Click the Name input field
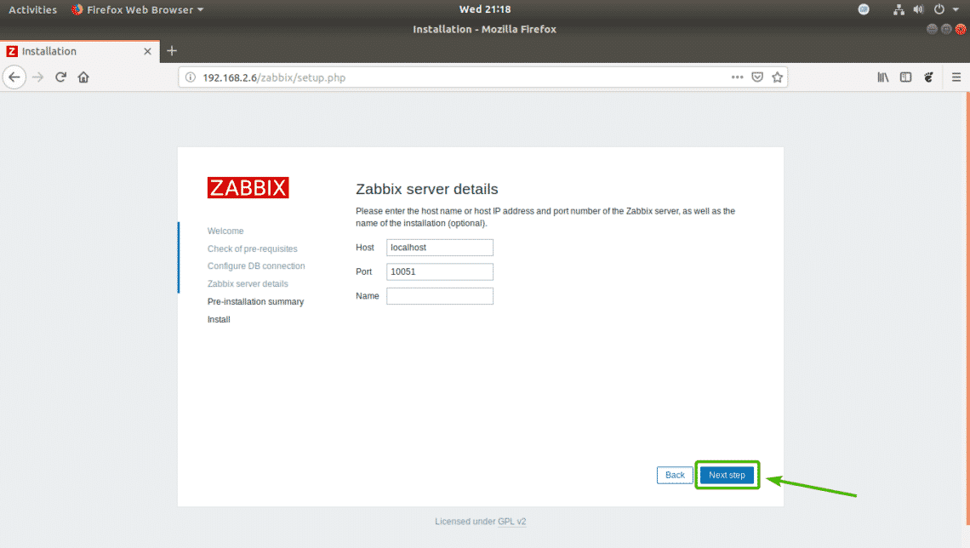 click(440, 295)
